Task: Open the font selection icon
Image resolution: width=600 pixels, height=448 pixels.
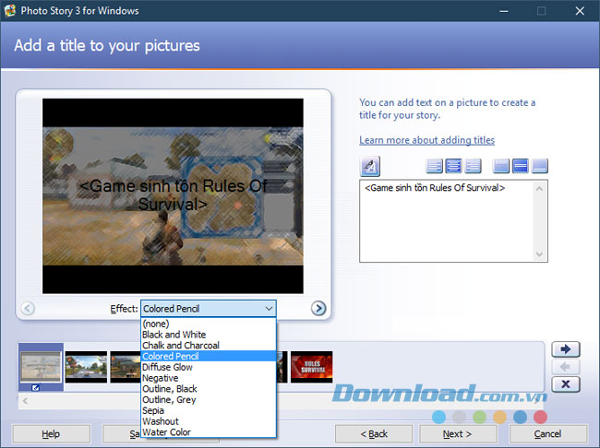Action: [370, 166]
